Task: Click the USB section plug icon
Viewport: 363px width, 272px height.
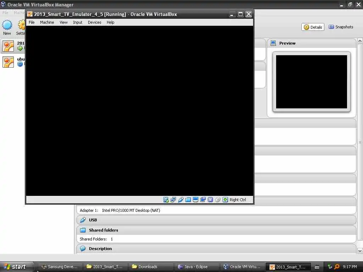Action: pyautogui.click(x=83, y=220)
